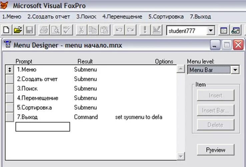Click the Menu Designer window icon
Image resolution: width=246 pixels, height=167 pixels.
click(x=8, y=44)
